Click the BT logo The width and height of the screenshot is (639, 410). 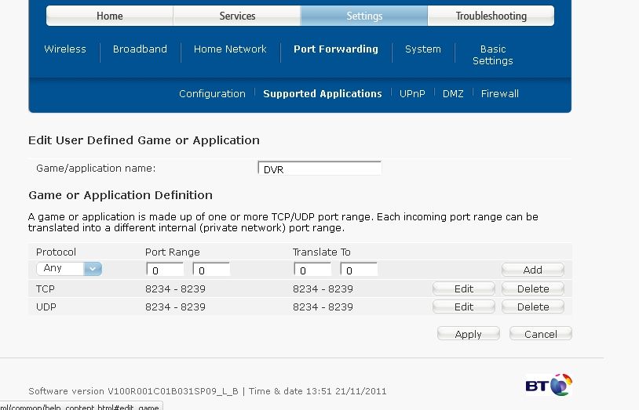(549, 385)
